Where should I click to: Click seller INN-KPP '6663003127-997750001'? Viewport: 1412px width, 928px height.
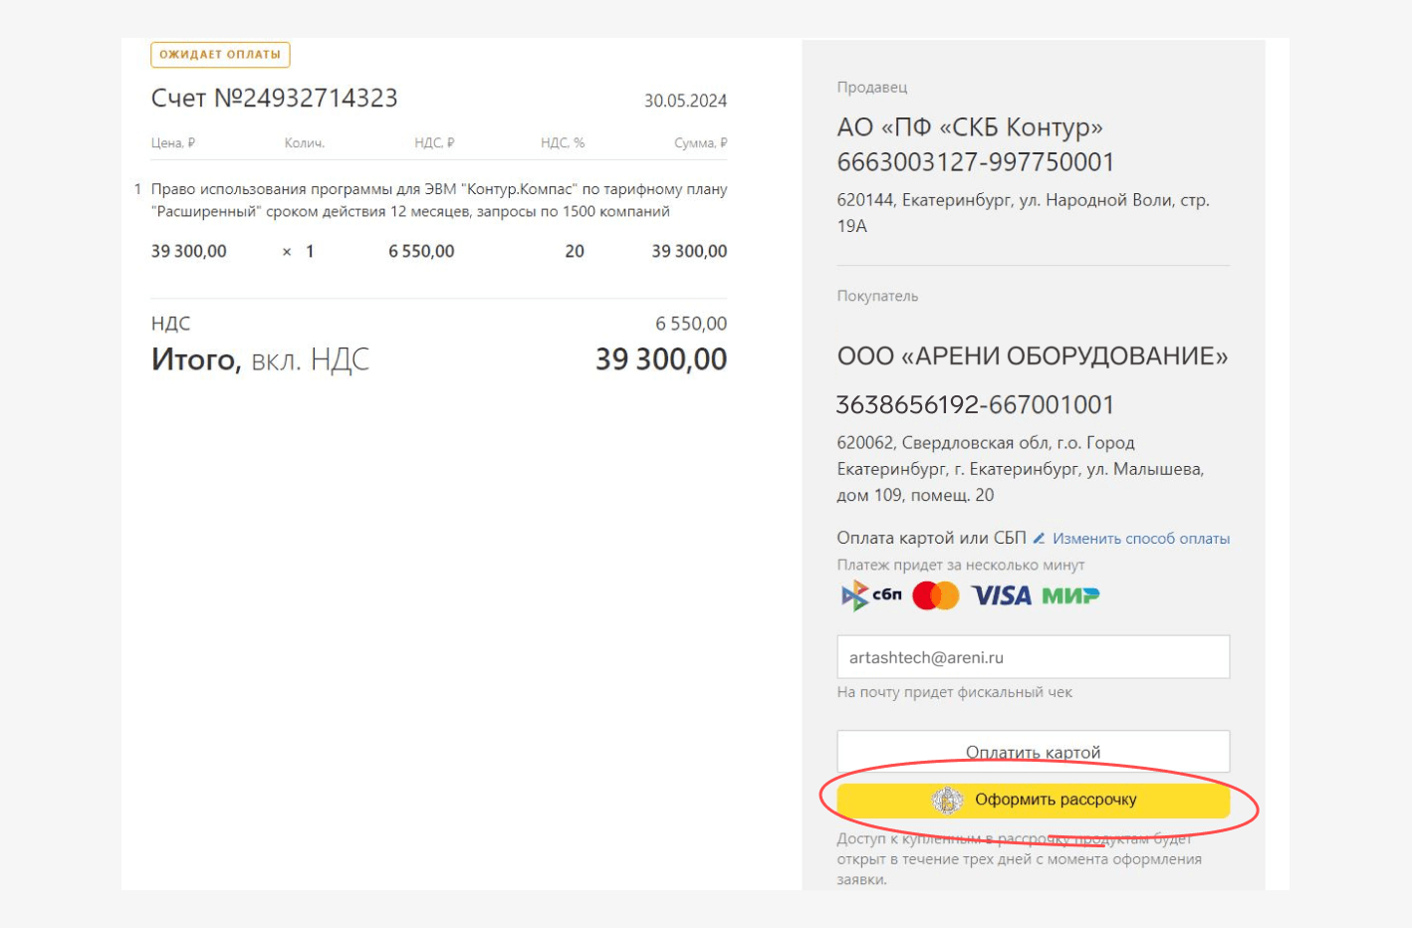(x=976, y=162)
